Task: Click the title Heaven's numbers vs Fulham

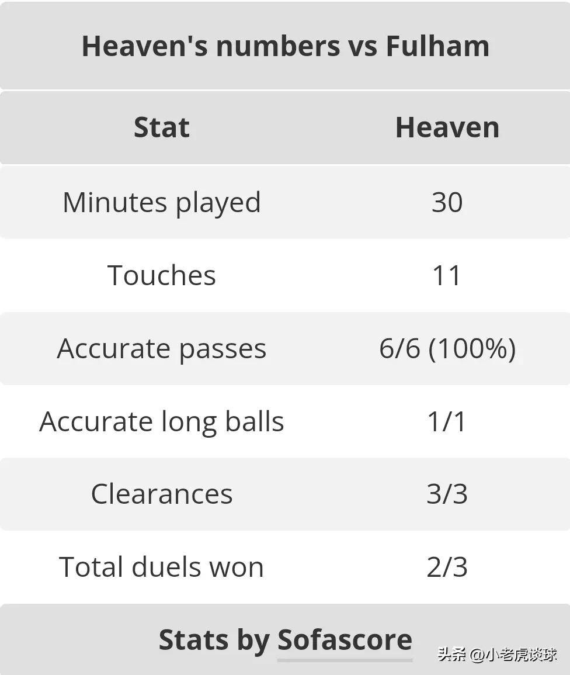Action: pyautogui.click(x=286, y=46)
